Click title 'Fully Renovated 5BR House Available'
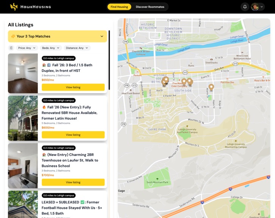275x218 pixels. click(x=69, y=113)
